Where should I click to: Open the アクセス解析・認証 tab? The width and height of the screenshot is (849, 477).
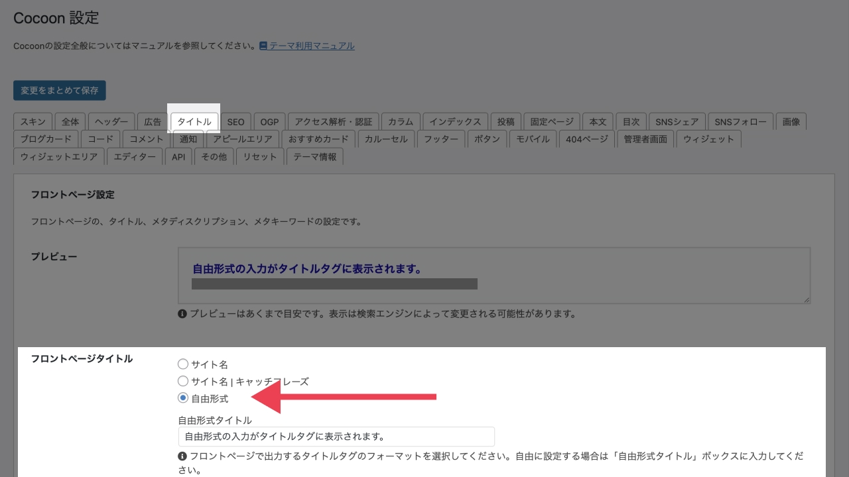pyautogui.click(x=334, y=122)
